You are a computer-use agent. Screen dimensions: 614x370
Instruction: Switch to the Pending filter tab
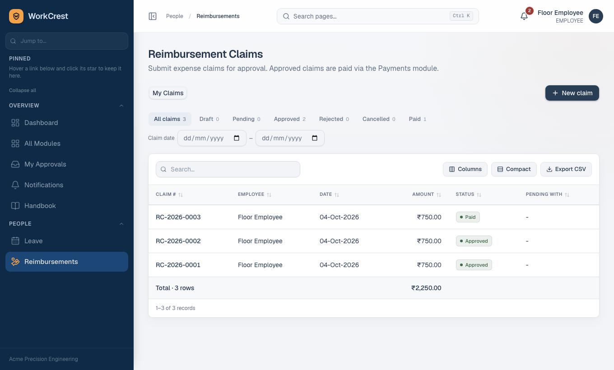(x=247, y=119)
